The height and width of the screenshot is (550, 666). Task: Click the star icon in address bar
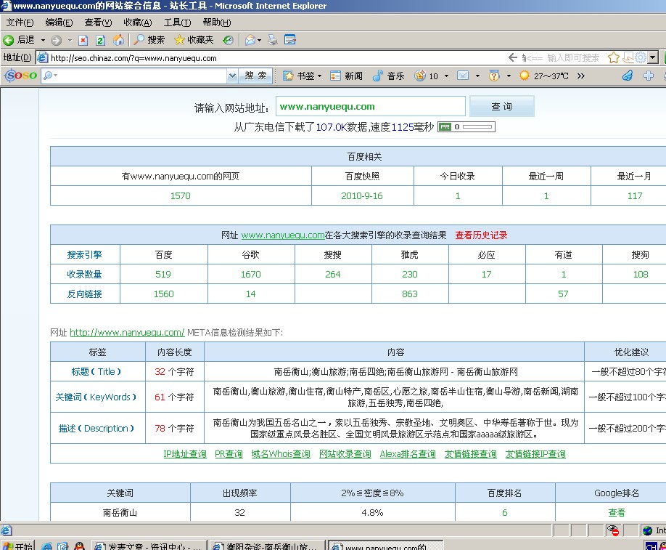613,57
